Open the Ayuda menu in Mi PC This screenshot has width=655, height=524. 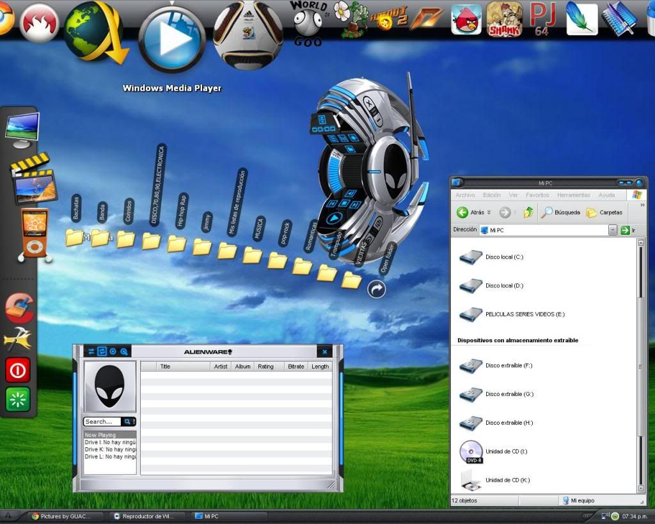[606, 195]
